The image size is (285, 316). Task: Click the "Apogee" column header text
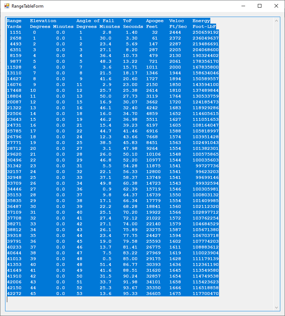(155, 21)
